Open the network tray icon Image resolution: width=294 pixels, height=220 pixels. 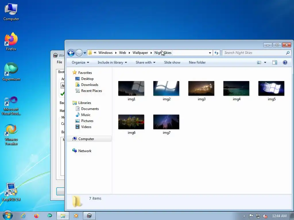click(258, 216)
